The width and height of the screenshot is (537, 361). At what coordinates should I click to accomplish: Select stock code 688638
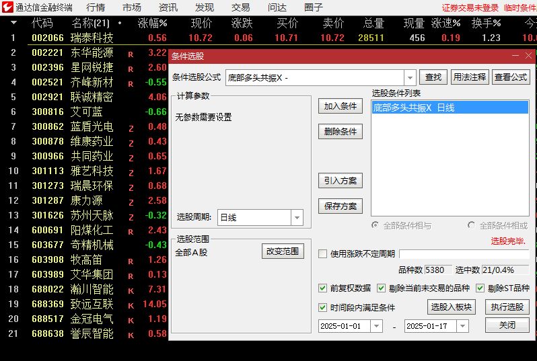48,333
